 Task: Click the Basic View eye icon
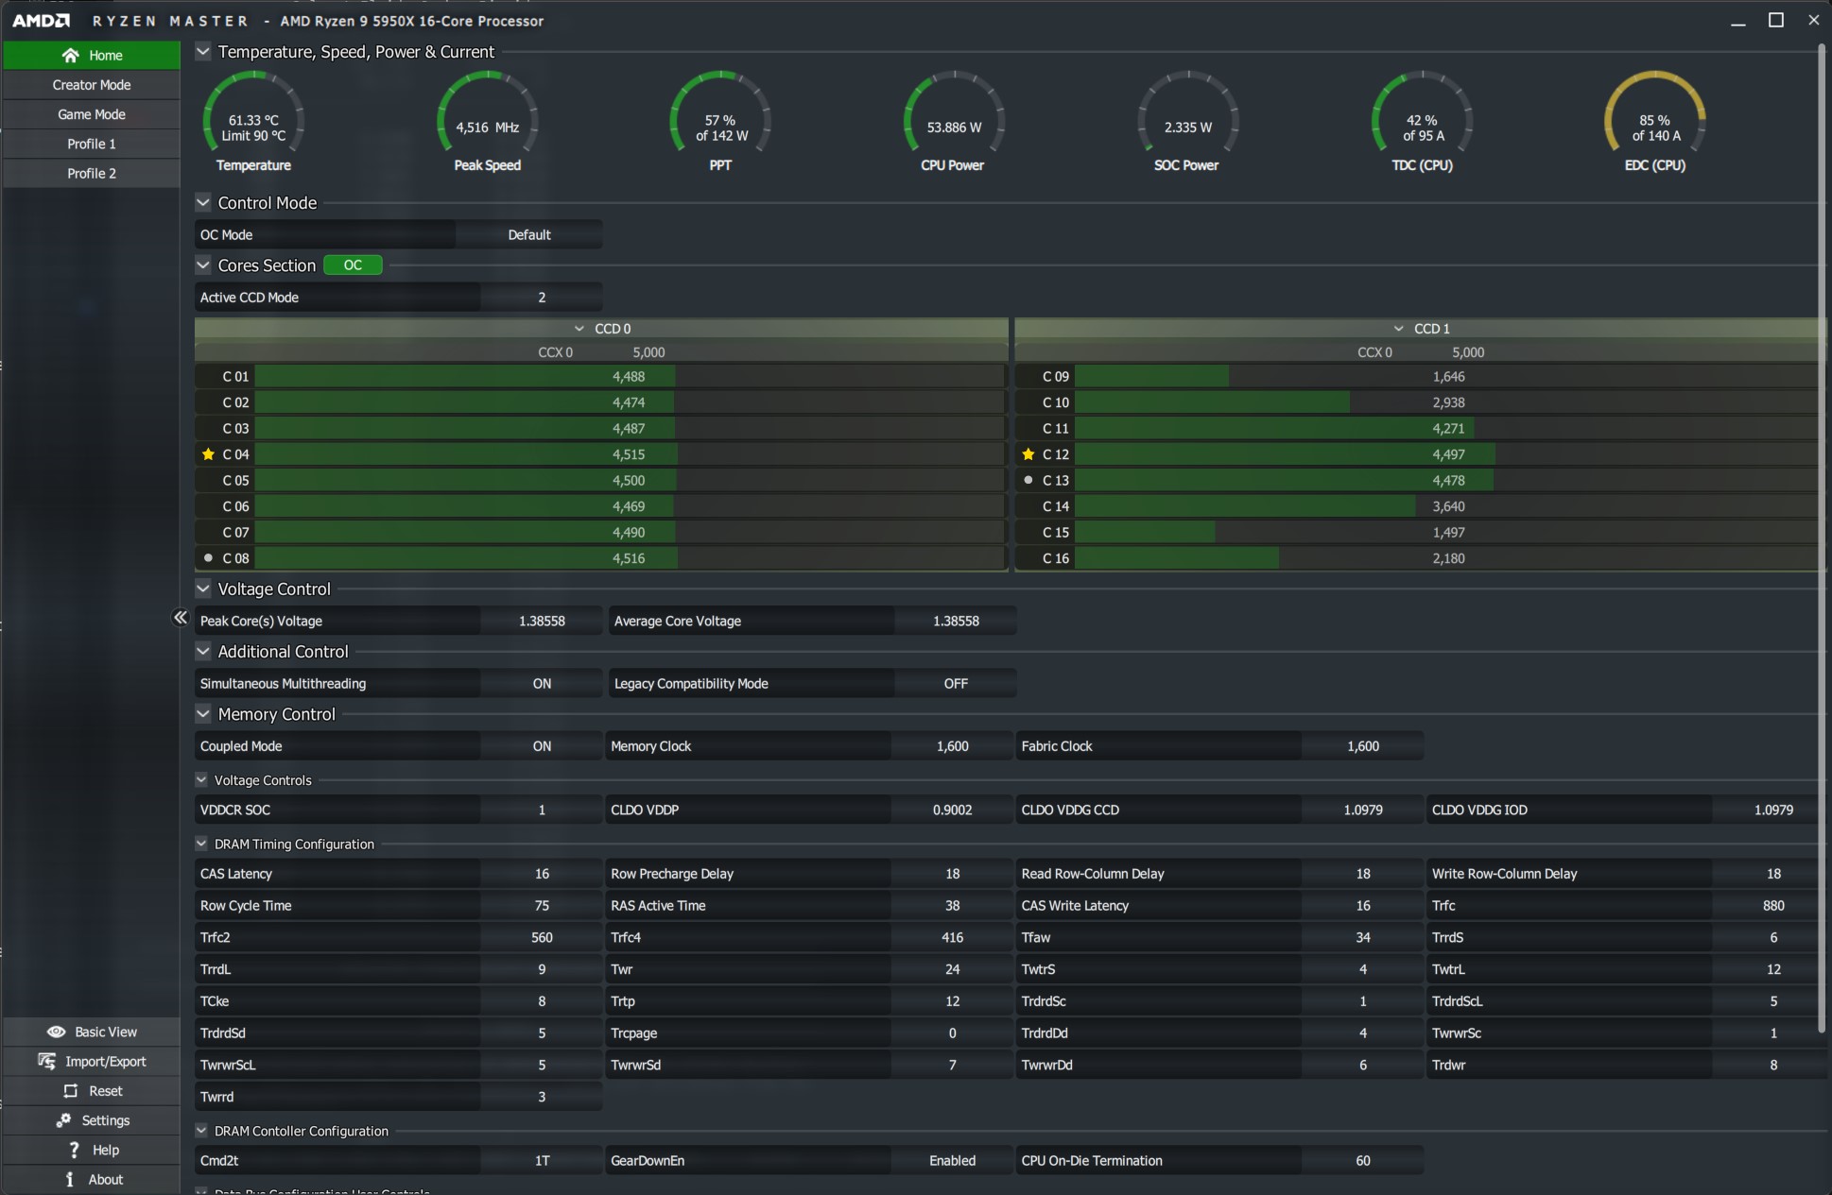click(x=57, y=1032)
